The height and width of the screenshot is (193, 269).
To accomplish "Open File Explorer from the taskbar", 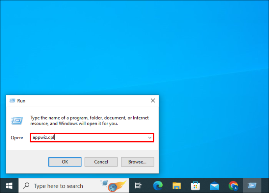I will tap(177, 186).
